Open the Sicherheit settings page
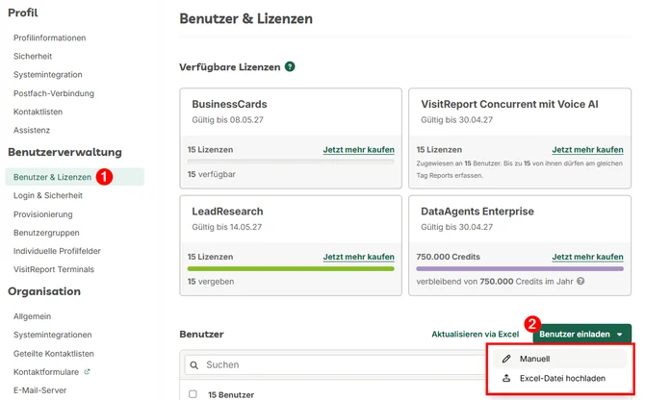 tap(33, 57)
